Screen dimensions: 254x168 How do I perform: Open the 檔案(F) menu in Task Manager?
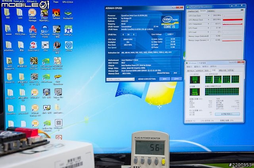point(189,67)
